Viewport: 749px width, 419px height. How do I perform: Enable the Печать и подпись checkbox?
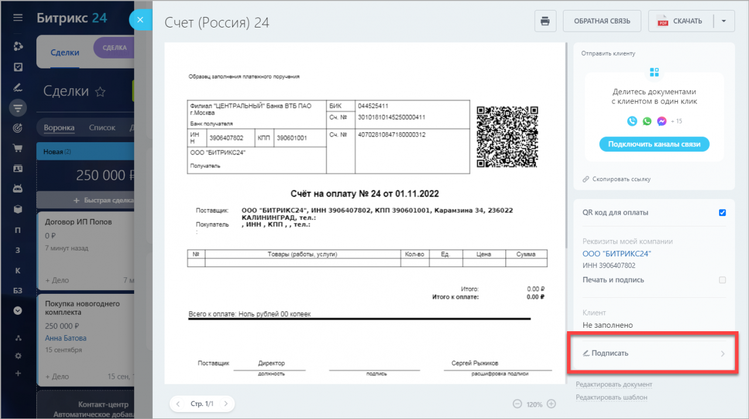coord(722,280)
